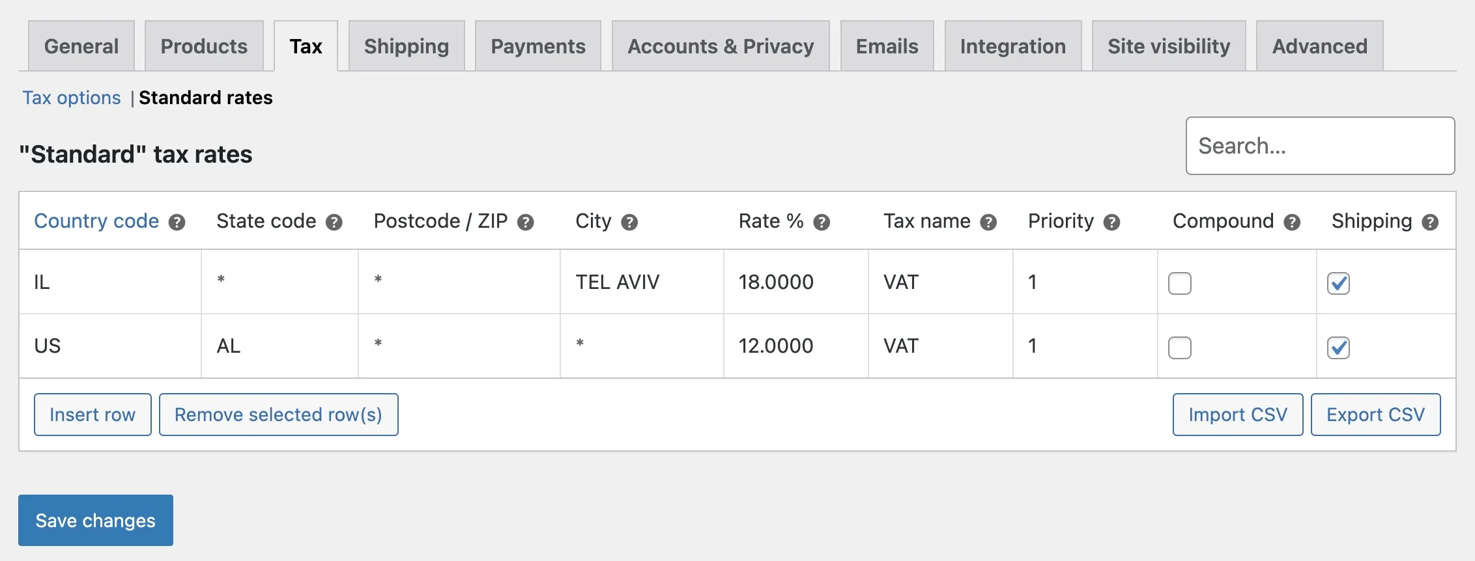Enable Compound checkbox for US row
Screen dimensions: 1475x561
[1180, 348]
